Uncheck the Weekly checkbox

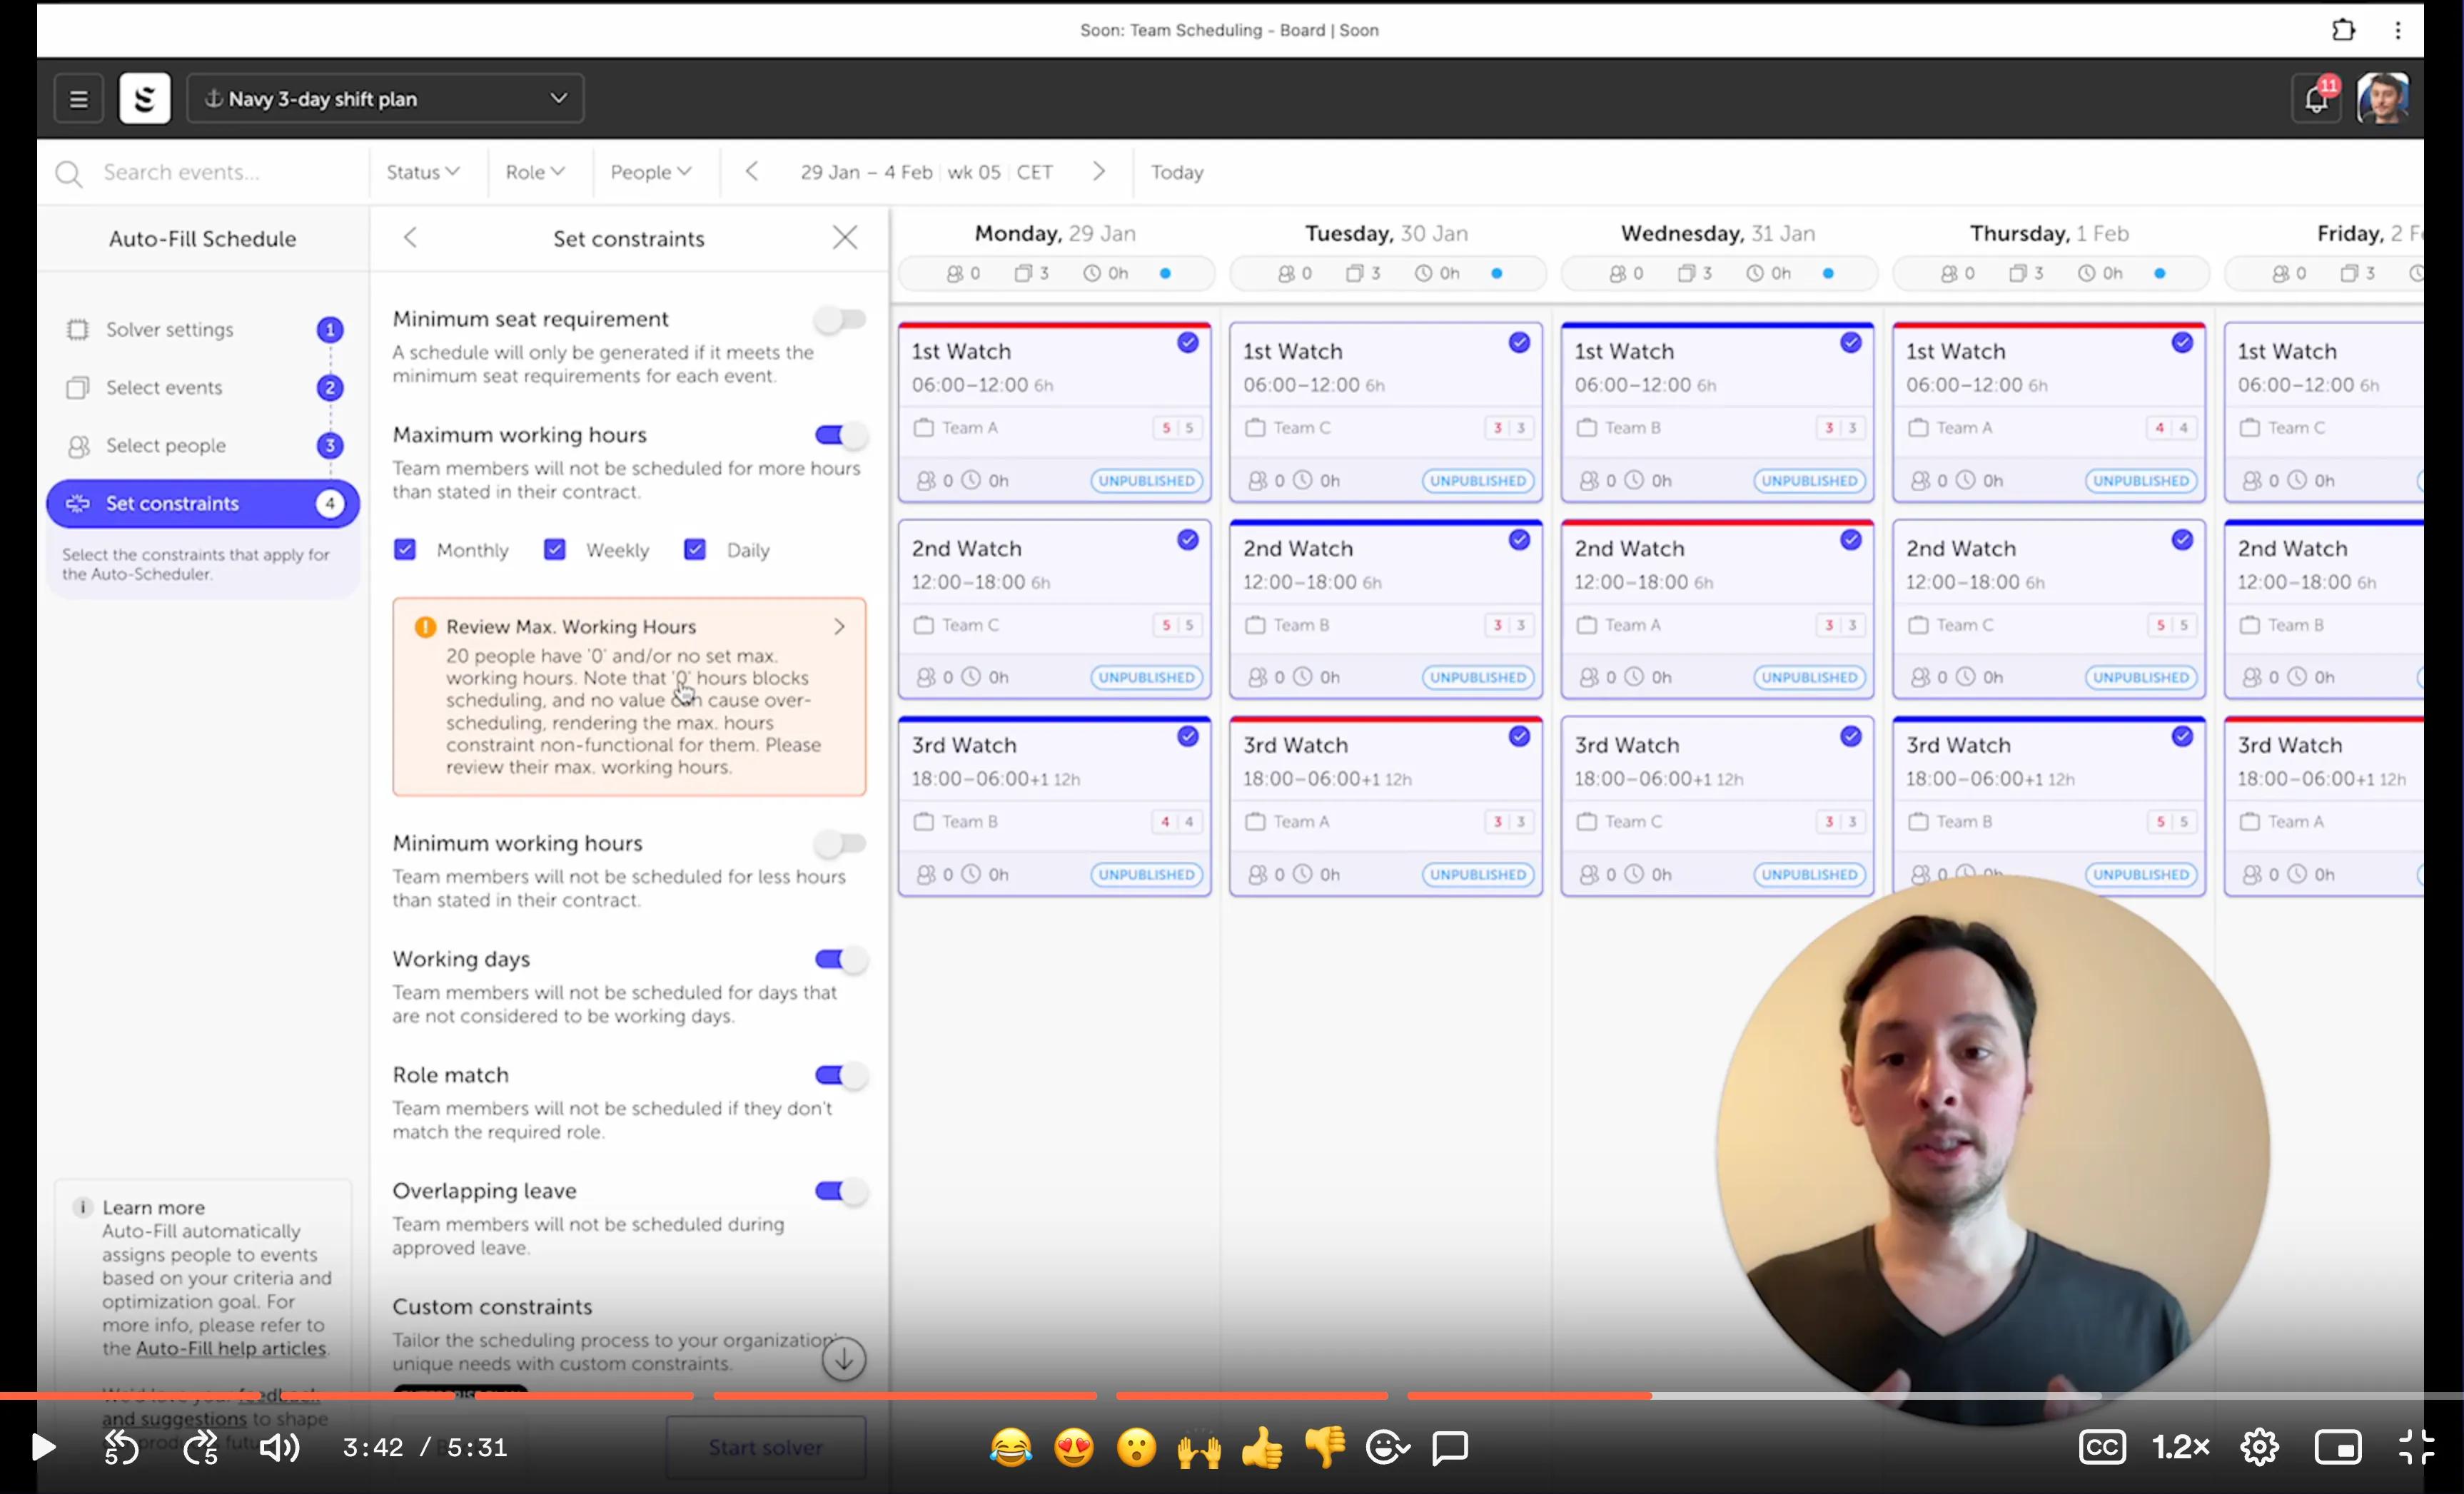tap(555, 549)
